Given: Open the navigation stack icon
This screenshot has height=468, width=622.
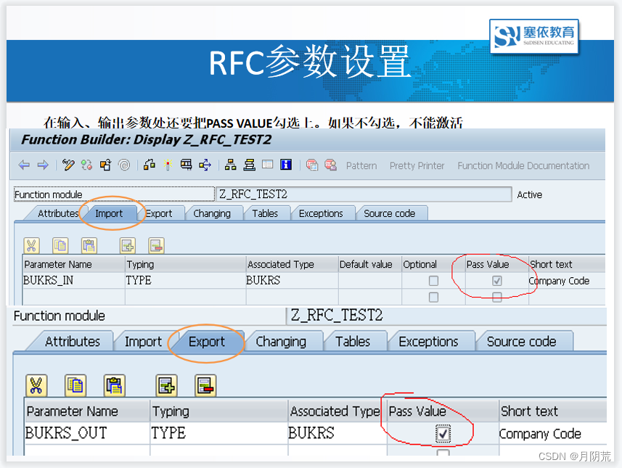Looking at the screenshot, I should pos(249,165).
